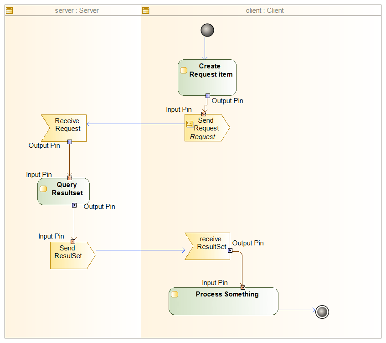Select the activity final node after Process Something
This screenshot has width=386, height=343.
pyautogui.click(x=322, y=312)
